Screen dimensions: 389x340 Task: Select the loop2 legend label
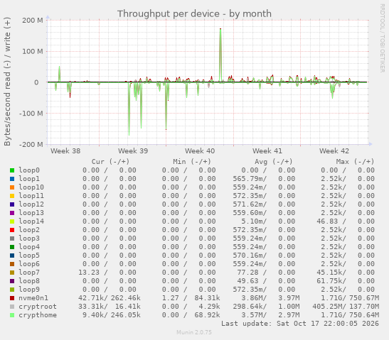click(29, 230)
